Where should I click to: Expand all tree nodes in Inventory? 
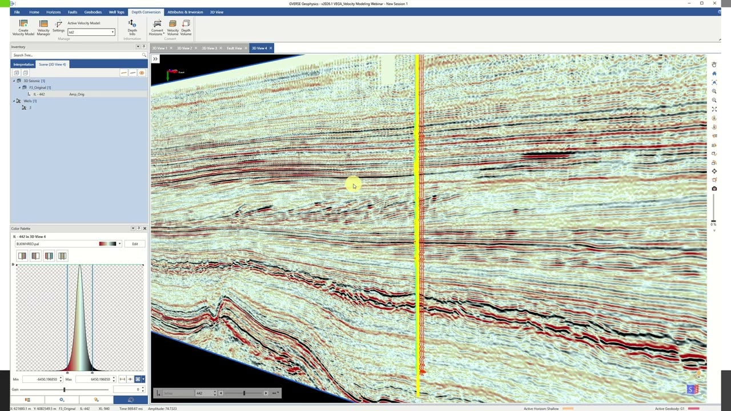tap(17, 73)
